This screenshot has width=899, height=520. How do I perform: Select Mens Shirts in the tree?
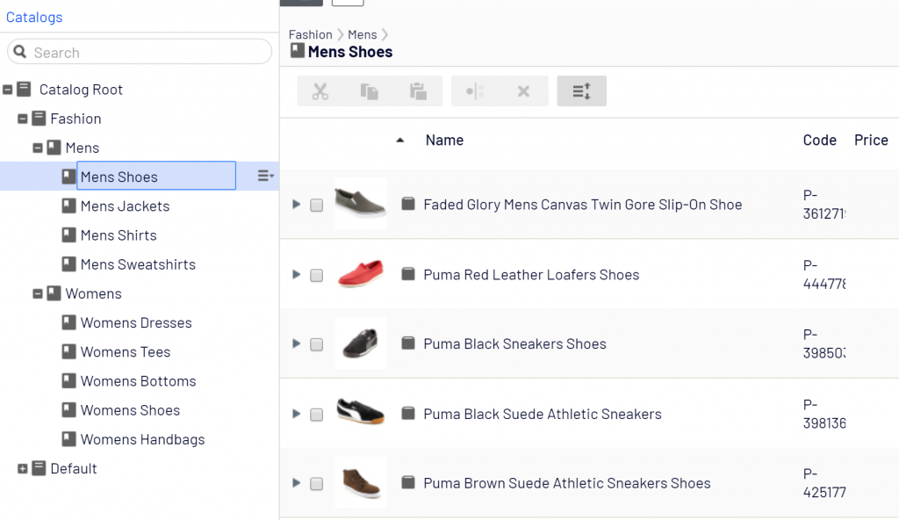119,235
